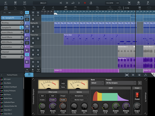Collapse the 14 SamplerFX inspector header
Image resolution: width=155 pixels, height=116 pixels.
point(12,18)
